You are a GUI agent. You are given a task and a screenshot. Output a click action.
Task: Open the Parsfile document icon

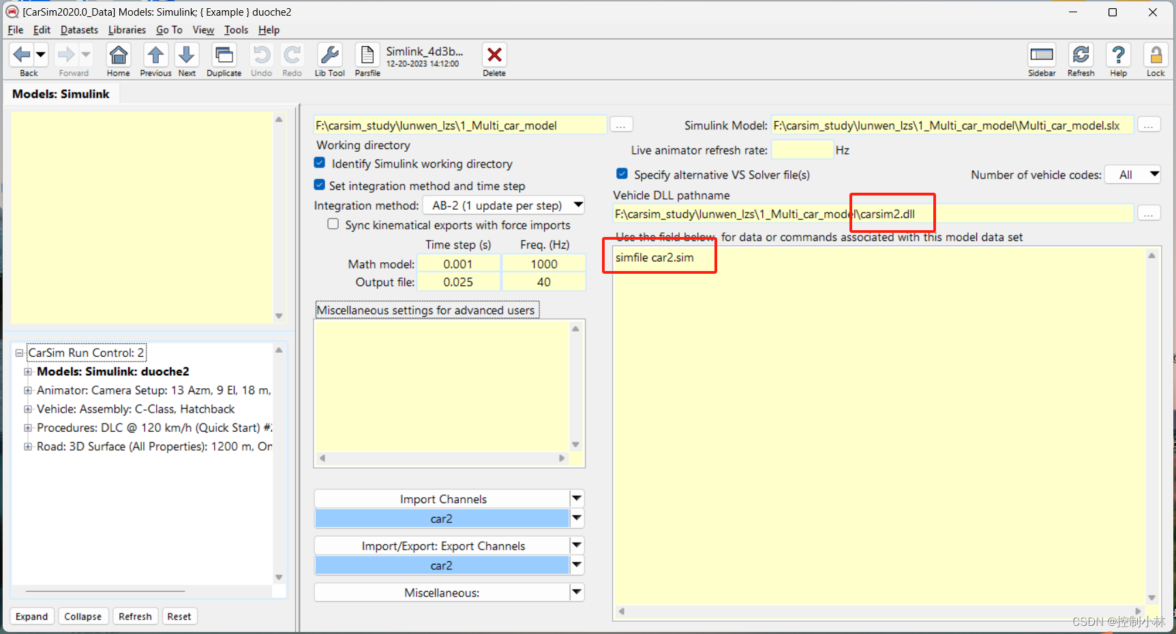tap(367, 54)
